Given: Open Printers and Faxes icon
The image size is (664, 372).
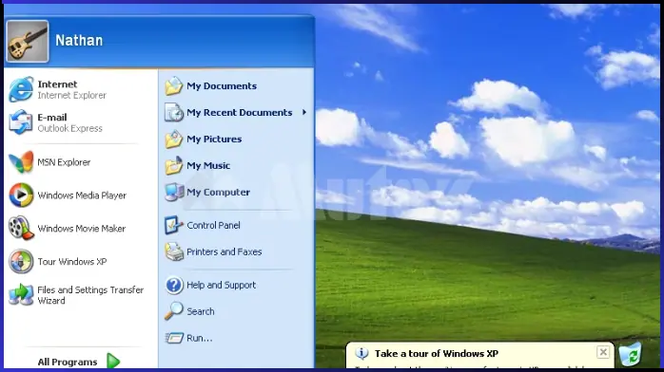Looking at the screenshot, I should [174, 251].
